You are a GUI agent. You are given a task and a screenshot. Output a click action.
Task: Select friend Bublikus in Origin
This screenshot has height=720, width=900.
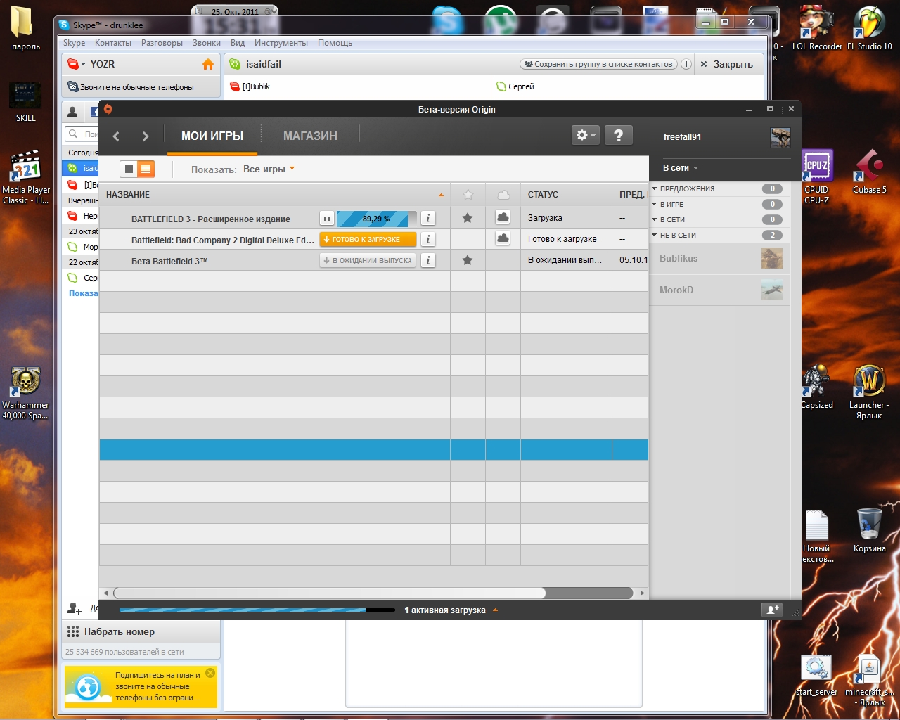tap(719, 259)
